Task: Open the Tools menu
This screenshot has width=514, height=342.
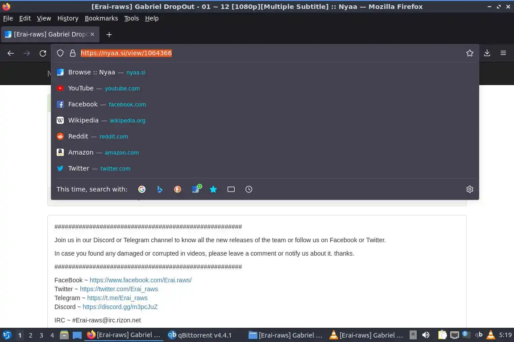Action: 132,18
